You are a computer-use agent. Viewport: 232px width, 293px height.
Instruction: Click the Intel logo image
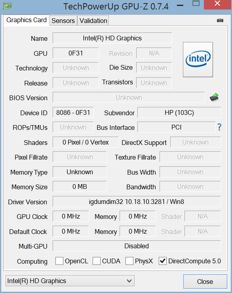(198, 59)
